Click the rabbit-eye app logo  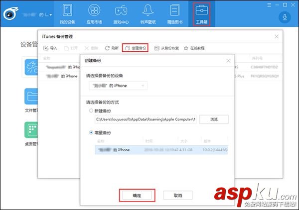tap(10, 14)
